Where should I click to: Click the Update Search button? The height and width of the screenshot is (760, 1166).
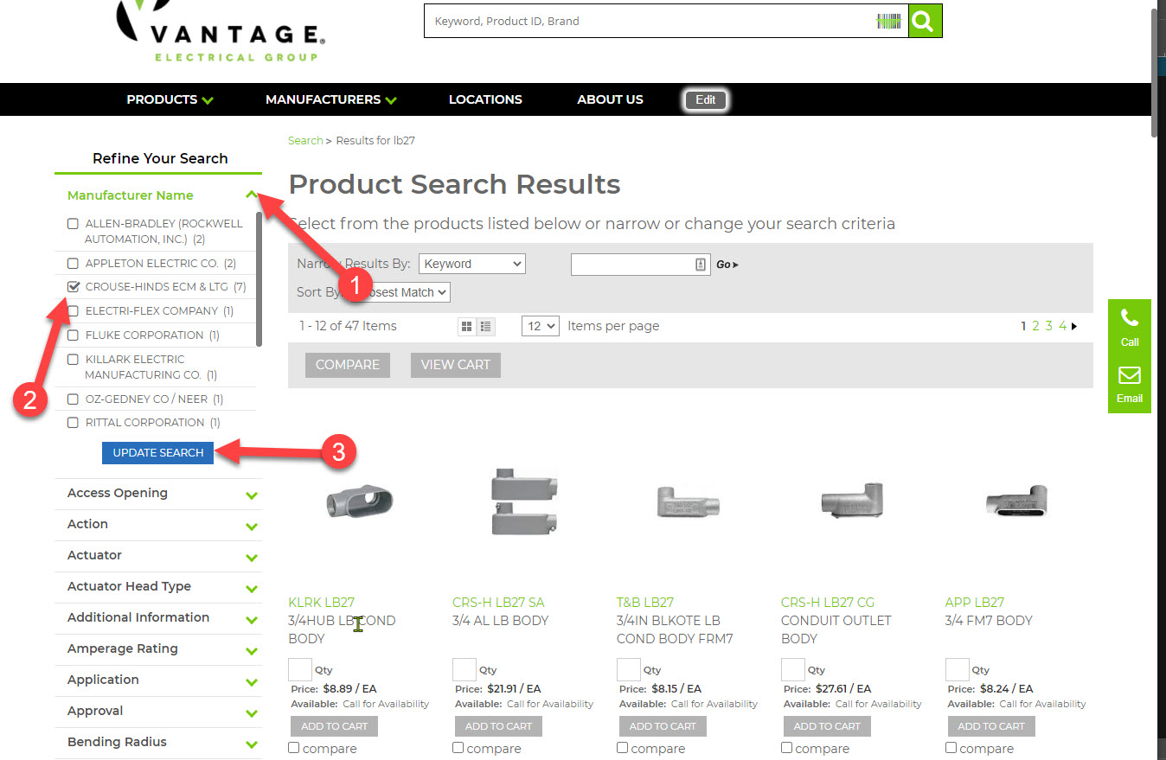(x=158, y=453)
